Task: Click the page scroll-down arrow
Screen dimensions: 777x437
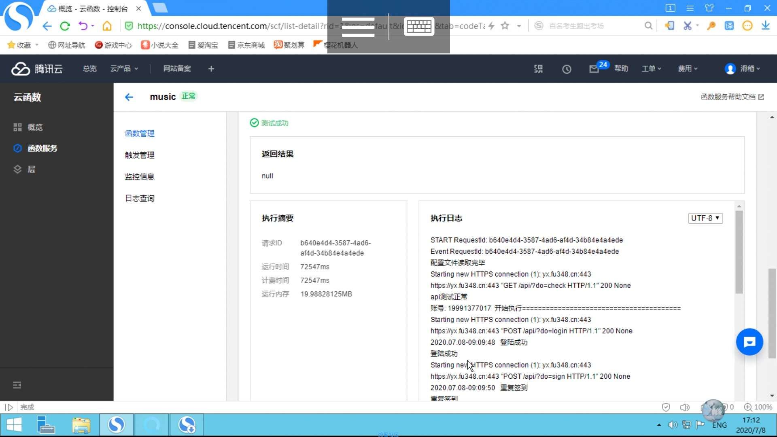Action: pyautogui.click(x=772, y=396)
